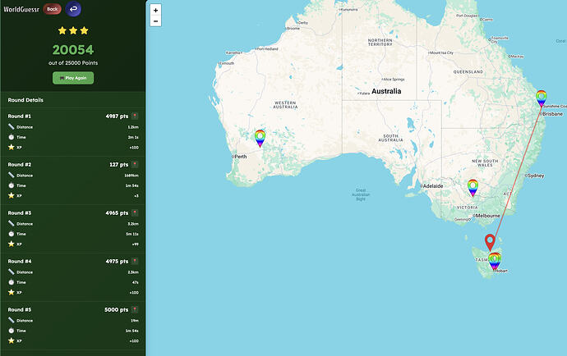Open the location pin icon for Round #4

[135, 261]
